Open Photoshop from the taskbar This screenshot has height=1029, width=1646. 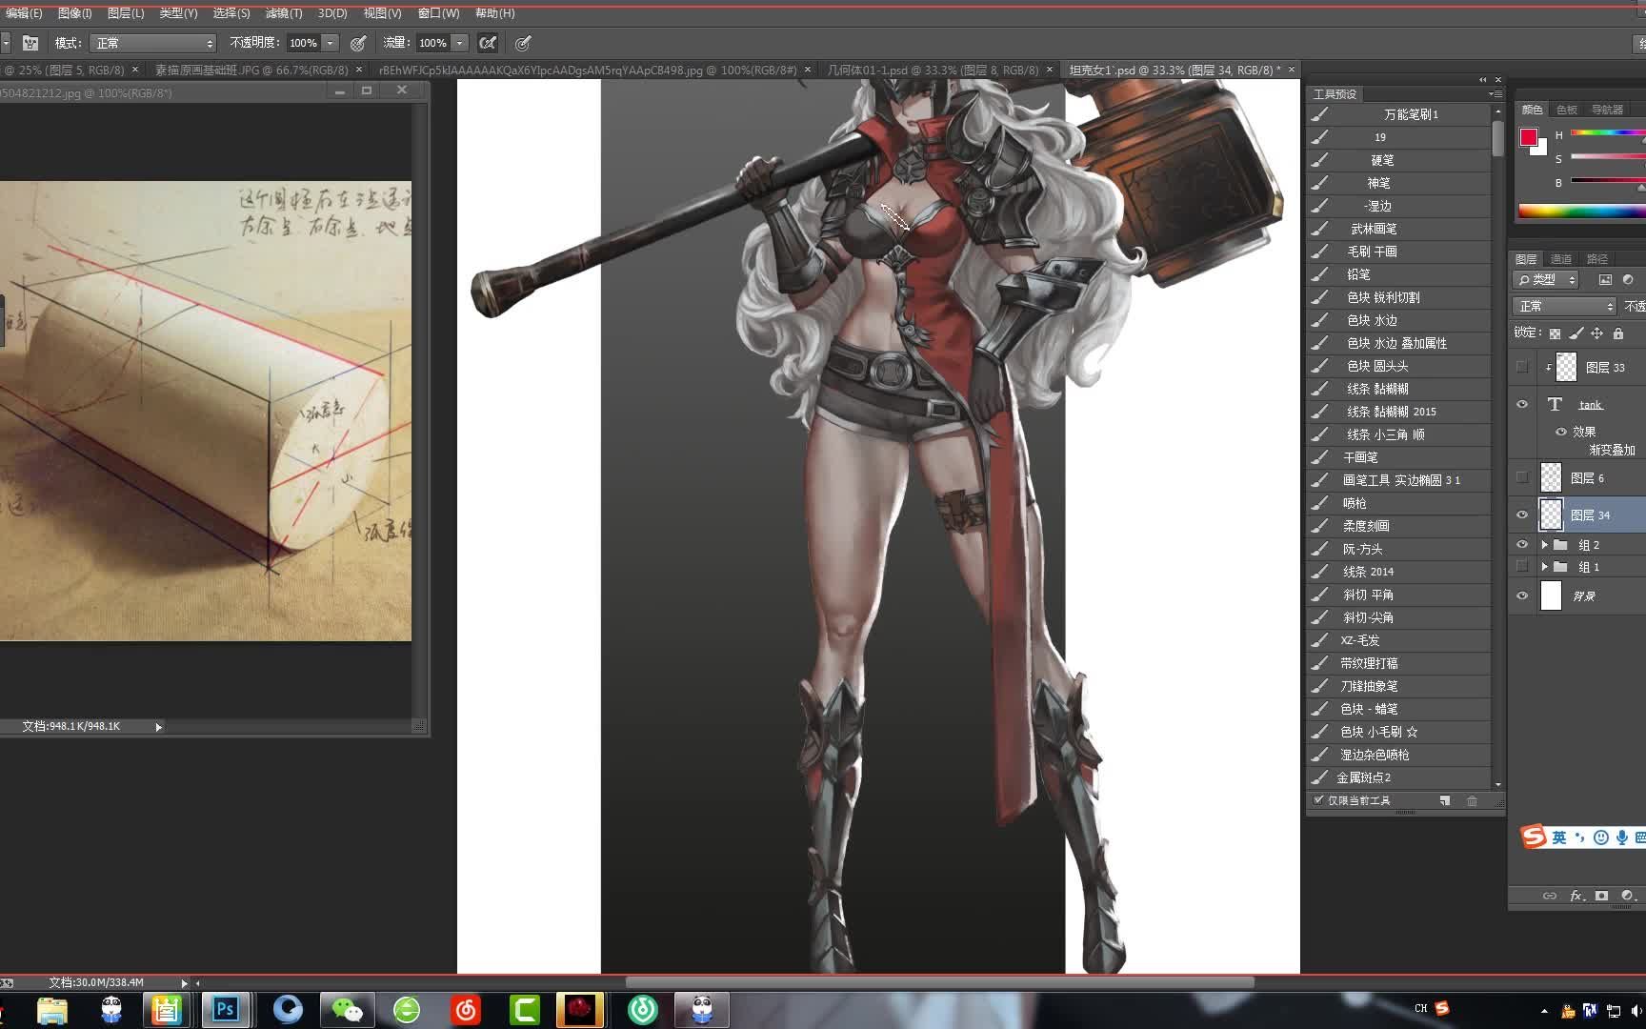[x=225, y=1009]
